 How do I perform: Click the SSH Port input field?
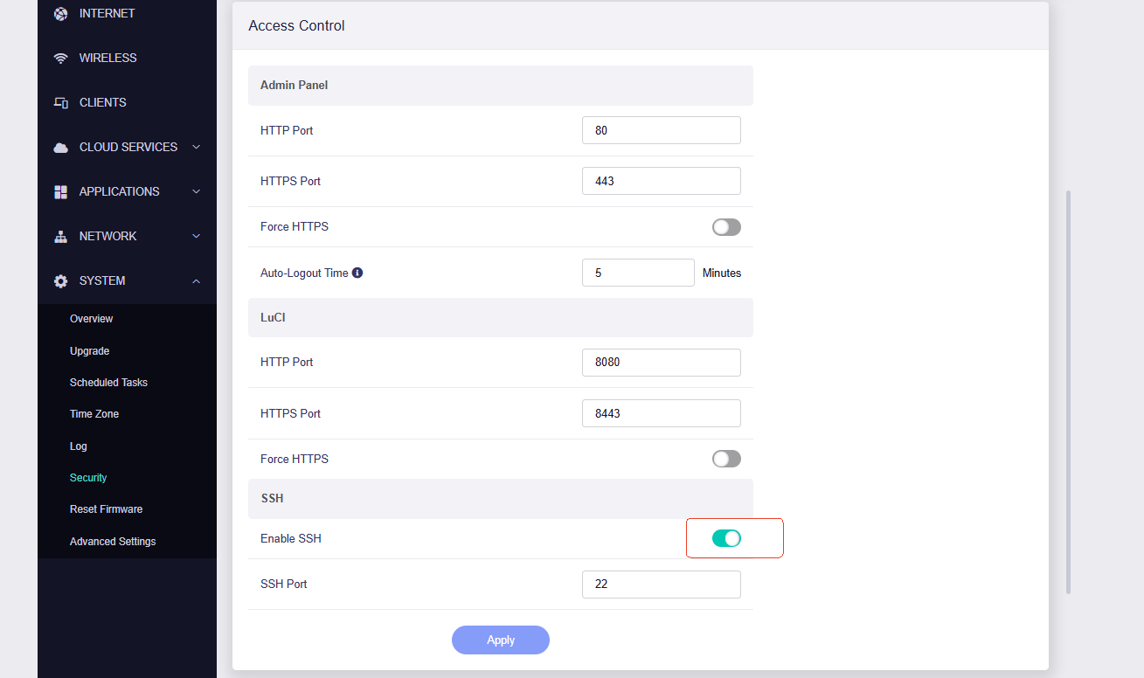tap(661, 585)
